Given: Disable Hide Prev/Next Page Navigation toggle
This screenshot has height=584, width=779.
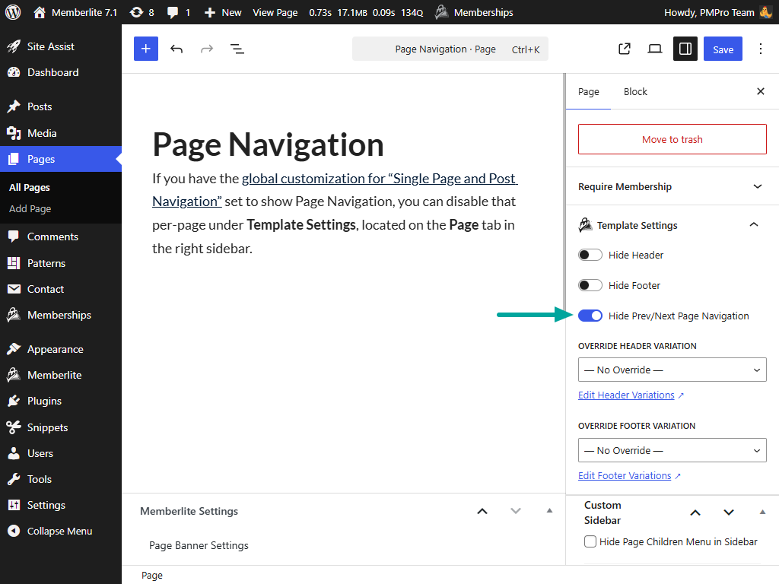Looking at the screenshot, I should [590, 316].
